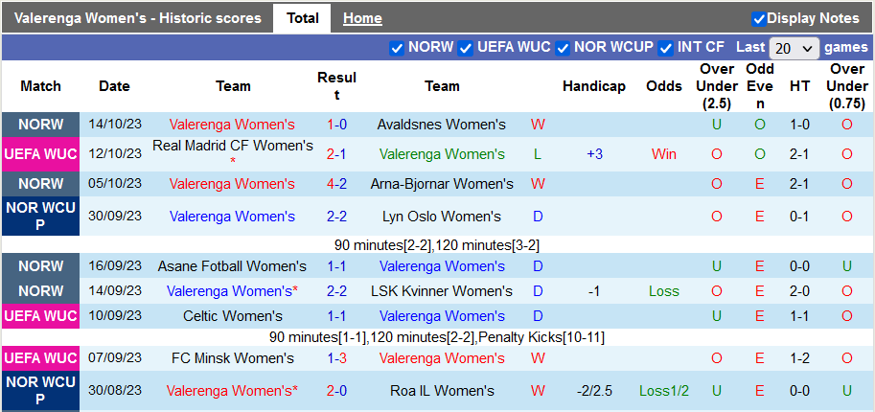The width and height of the screenshot is (875, 412).
Task: Toggle the INT CF filter checkbox
Action: pos(666,48)
